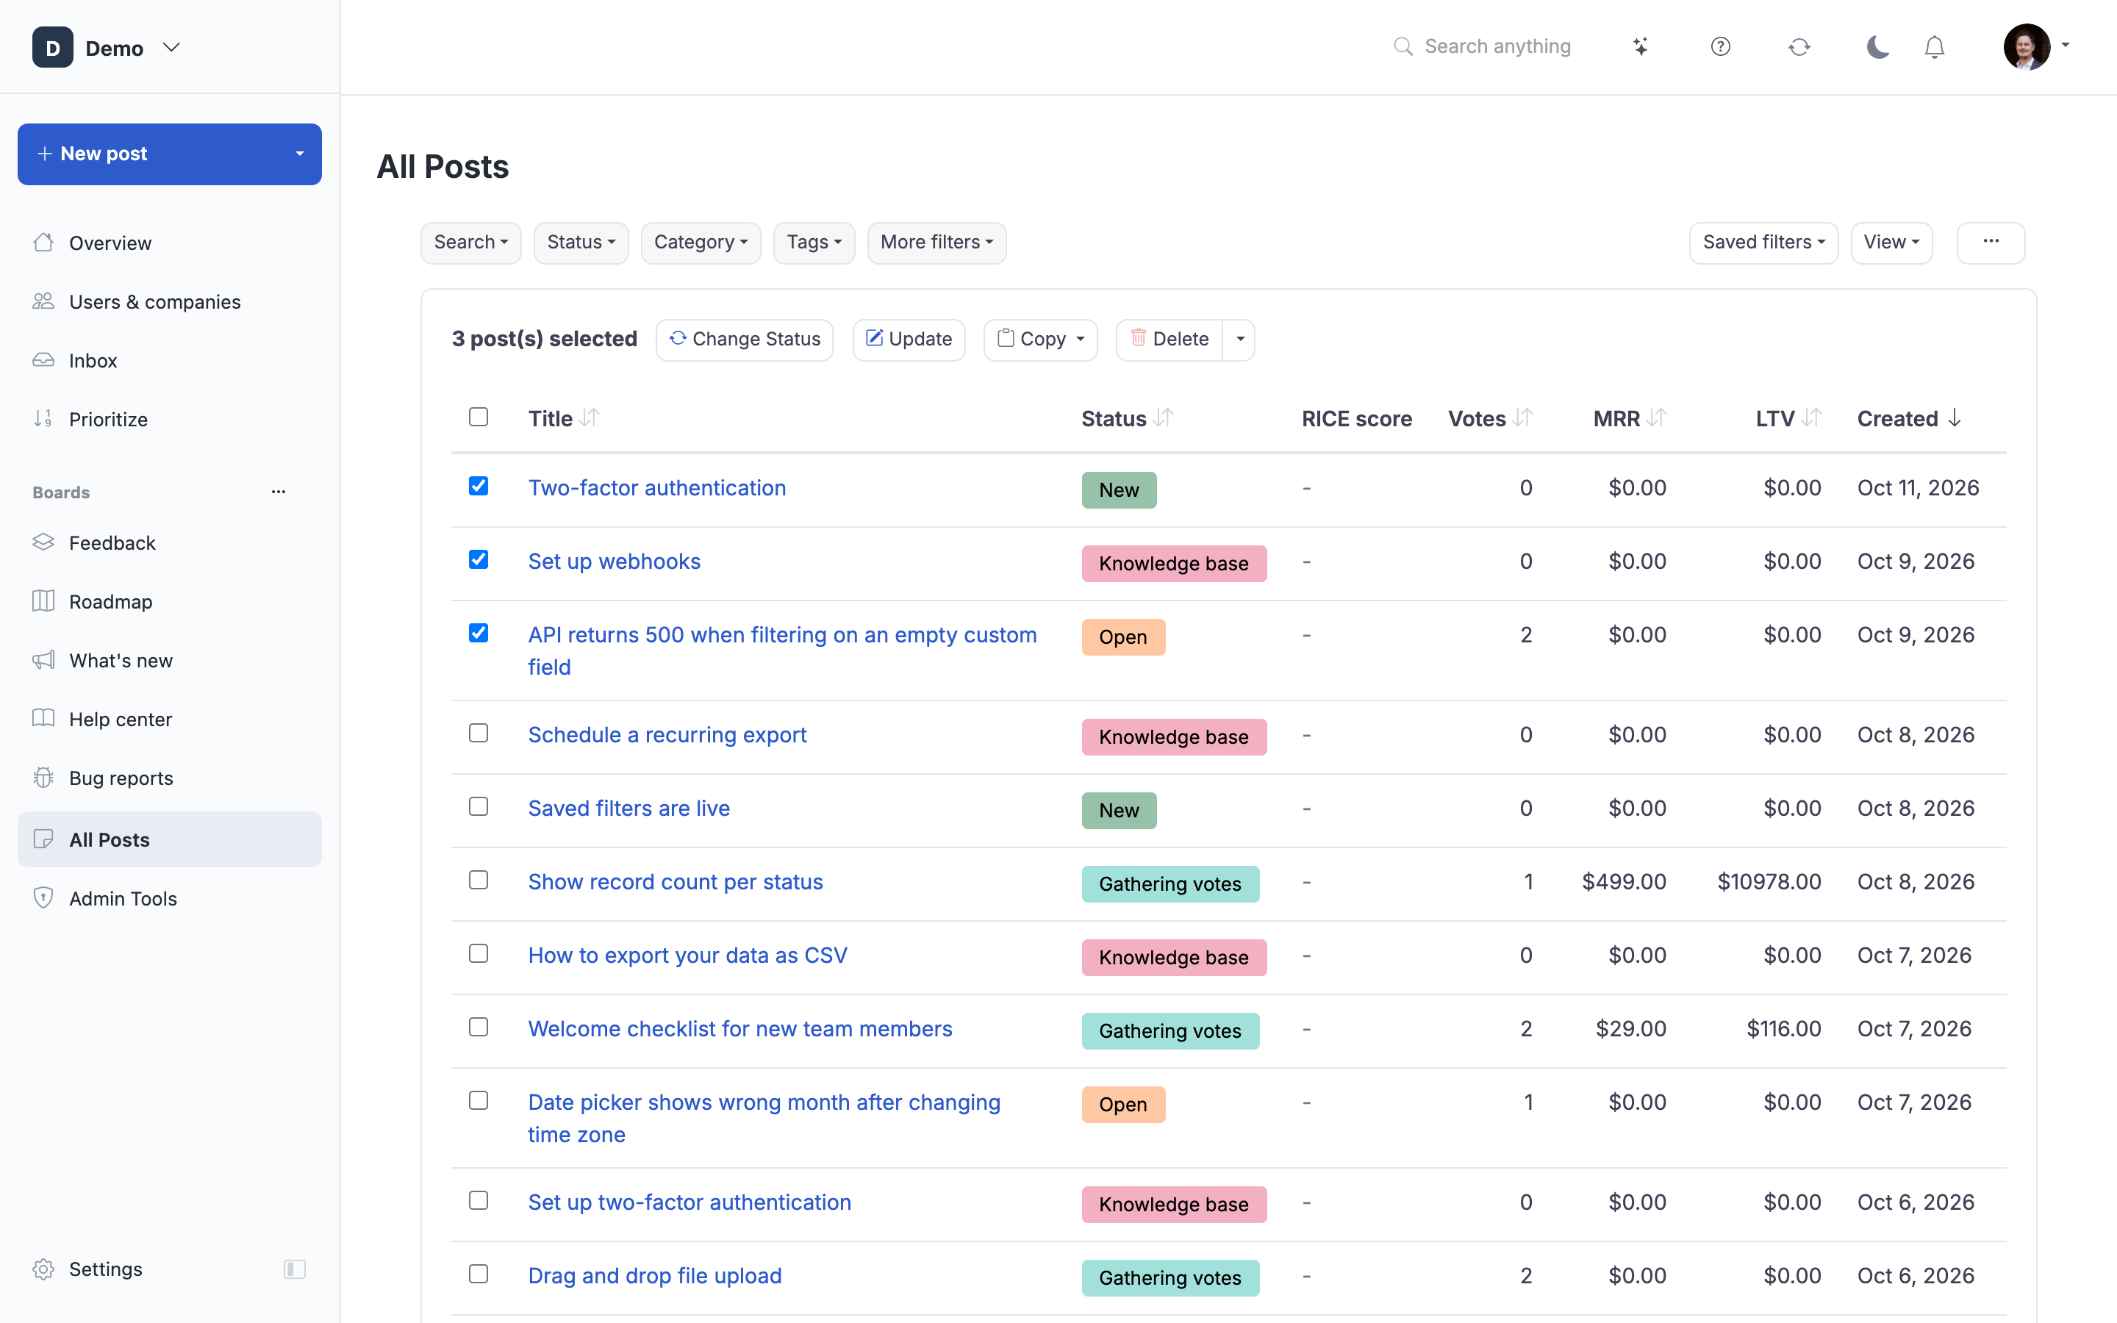Open notifications bell icon
The image size is (2117, 1323).
[x=1934, y=46]
